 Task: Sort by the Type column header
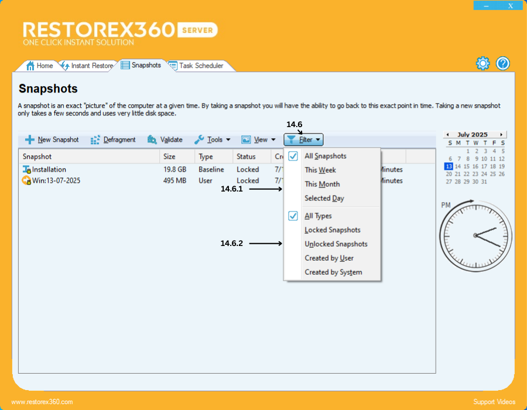pyautogui.click(x=214, y=156)
